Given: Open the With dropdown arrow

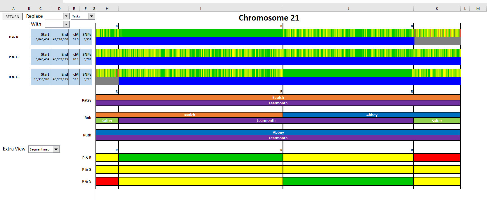Looking at the screenshot, I should [66, 24].
